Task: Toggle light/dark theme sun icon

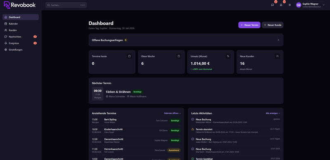Action: tap(290, 5)
